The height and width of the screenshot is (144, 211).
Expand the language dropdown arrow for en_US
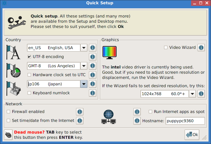[x=84, y=48]
